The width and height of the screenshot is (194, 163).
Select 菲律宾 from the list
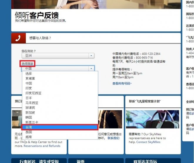pyautogui.click(x=30, y=108)
